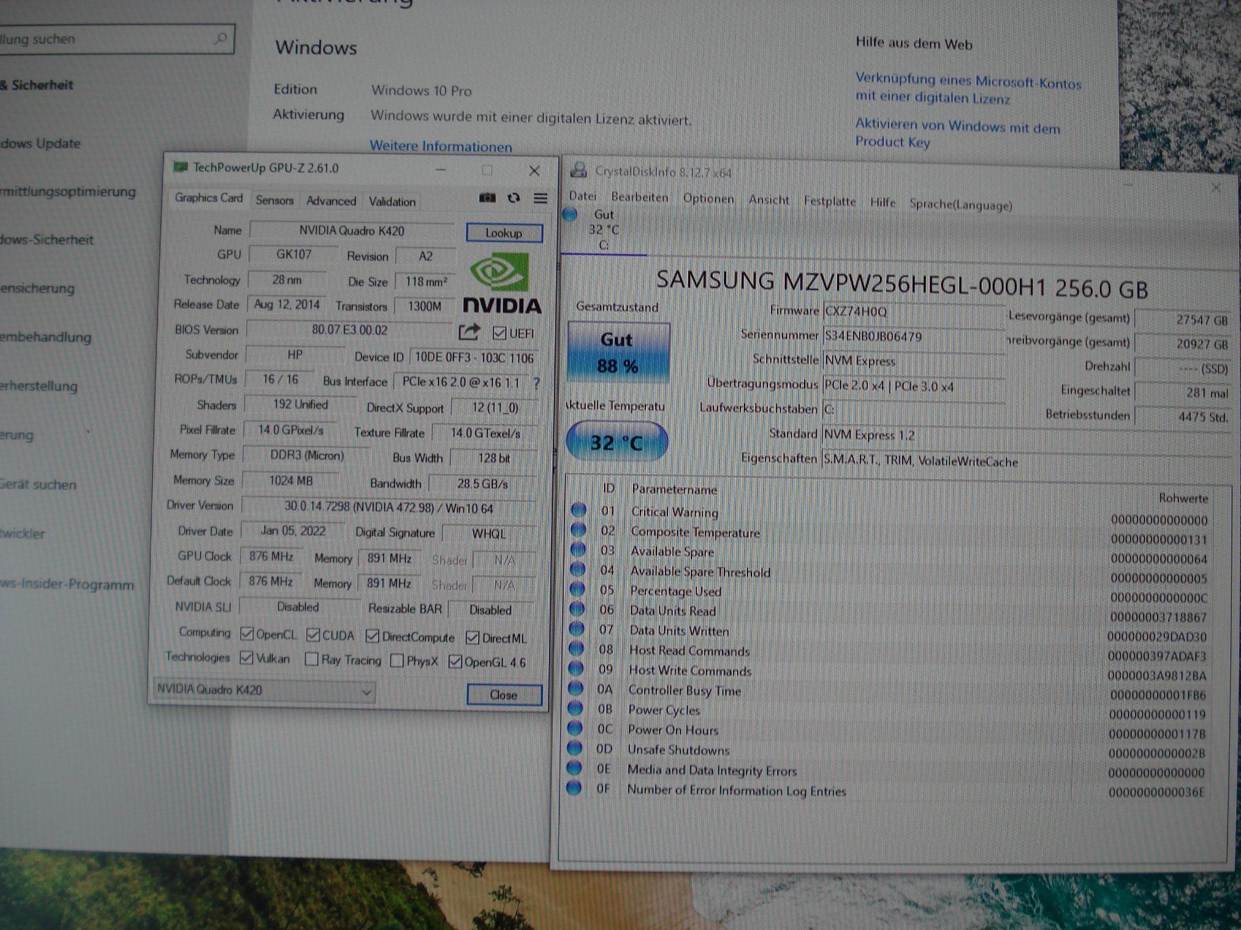Open Aktivieren von Windows mit Product Key link
Image resolution: width=1241 pixels, height=930 pixels.
958,133
